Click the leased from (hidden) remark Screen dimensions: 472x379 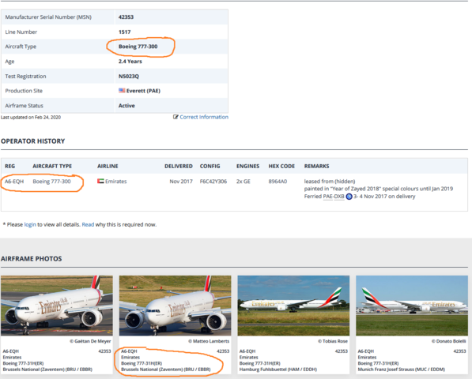pos(330,182)
